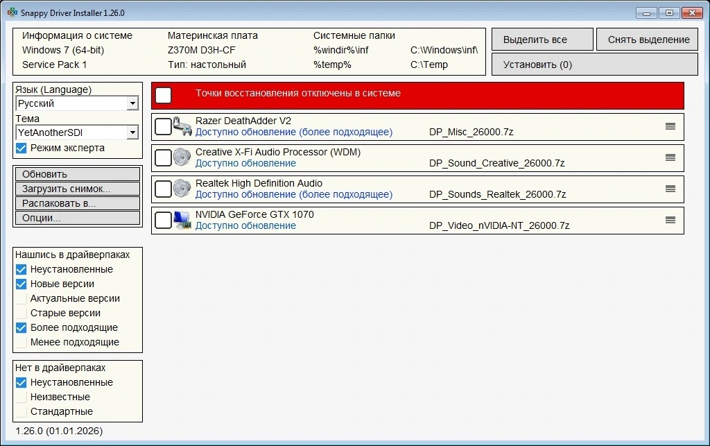Click the Realtek High Definition Audio speaker icon

point(182,189)
